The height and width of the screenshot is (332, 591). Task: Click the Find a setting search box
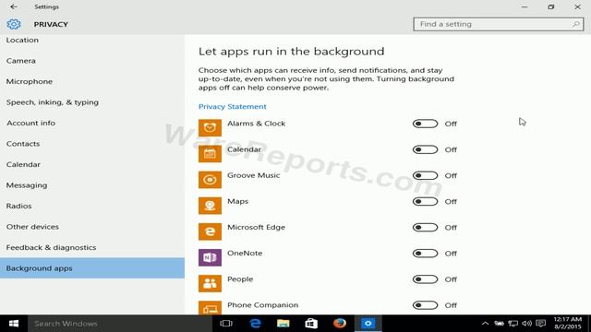click(499, 24)
